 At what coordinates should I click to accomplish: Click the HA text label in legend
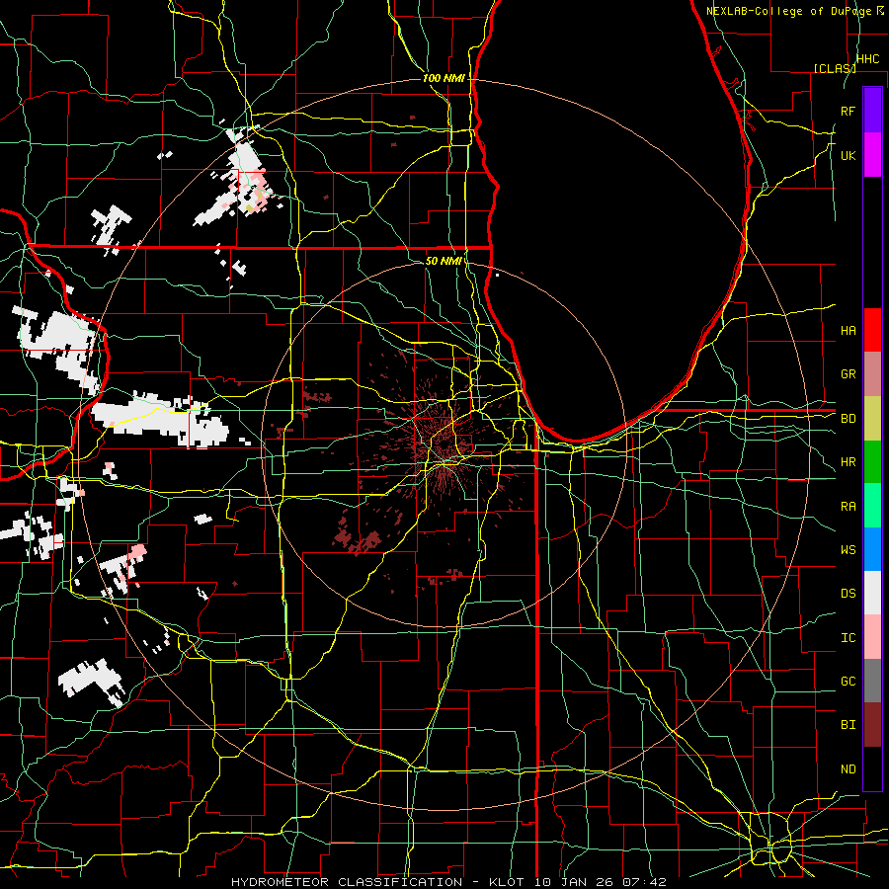pyautogui.click(x=848, y=330)
